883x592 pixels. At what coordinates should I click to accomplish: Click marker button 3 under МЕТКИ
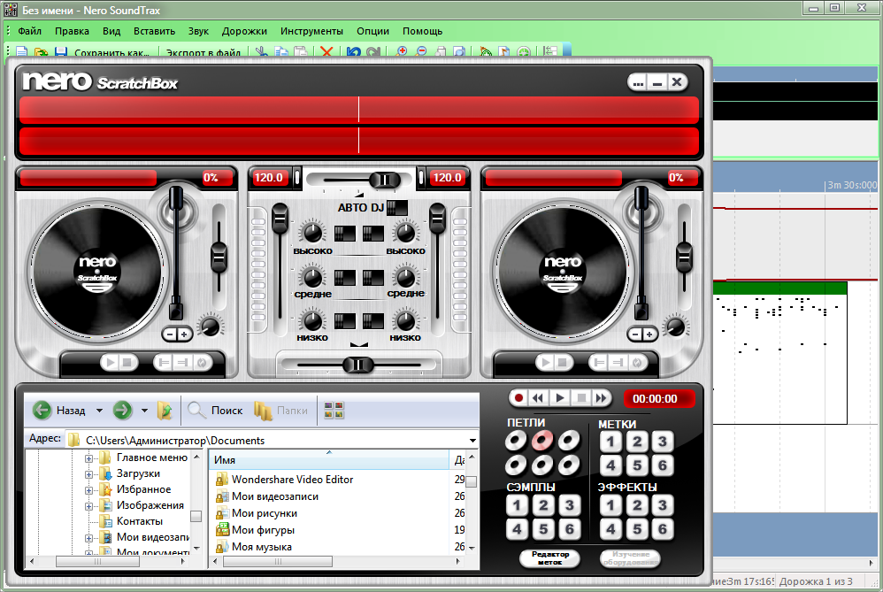[662, 442]
